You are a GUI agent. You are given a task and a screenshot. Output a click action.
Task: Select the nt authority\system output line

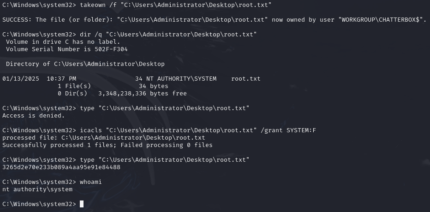coord(37,189)
